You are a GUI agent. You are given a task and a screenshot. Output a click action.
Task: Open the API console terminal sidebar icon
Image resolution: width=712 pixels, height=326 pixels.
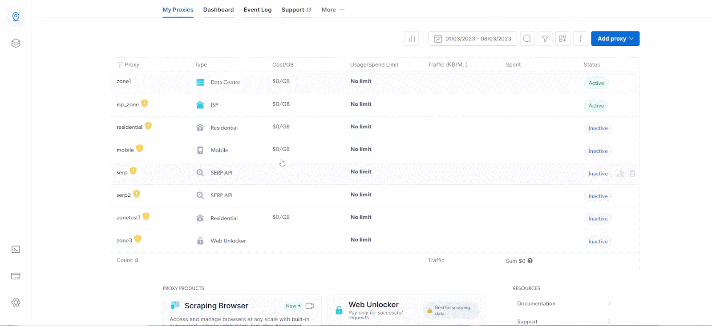click(16, 249)
